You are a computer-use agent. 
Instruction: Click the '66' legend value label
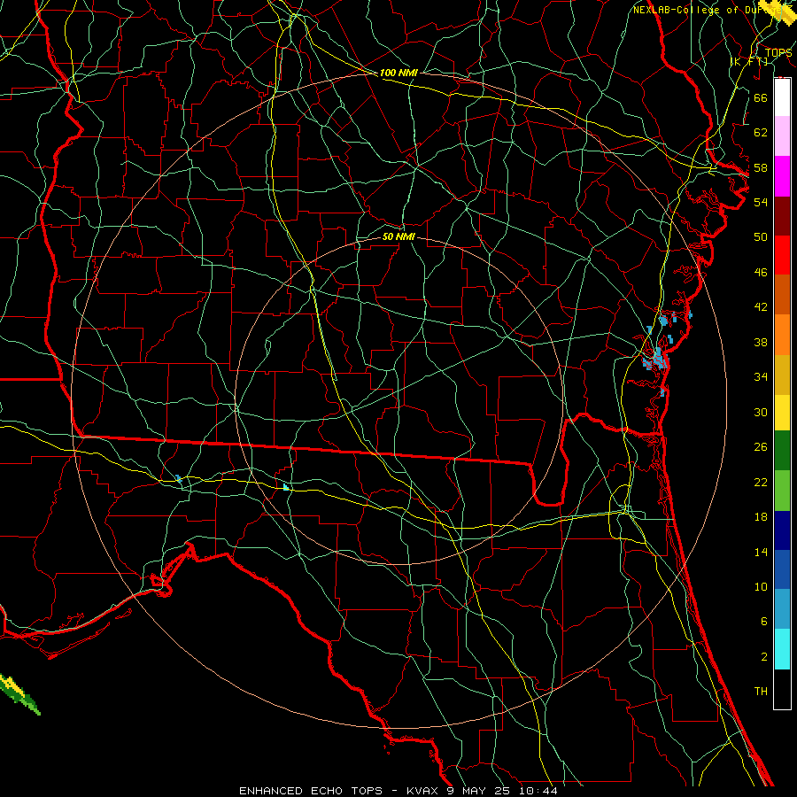[761, 97]
